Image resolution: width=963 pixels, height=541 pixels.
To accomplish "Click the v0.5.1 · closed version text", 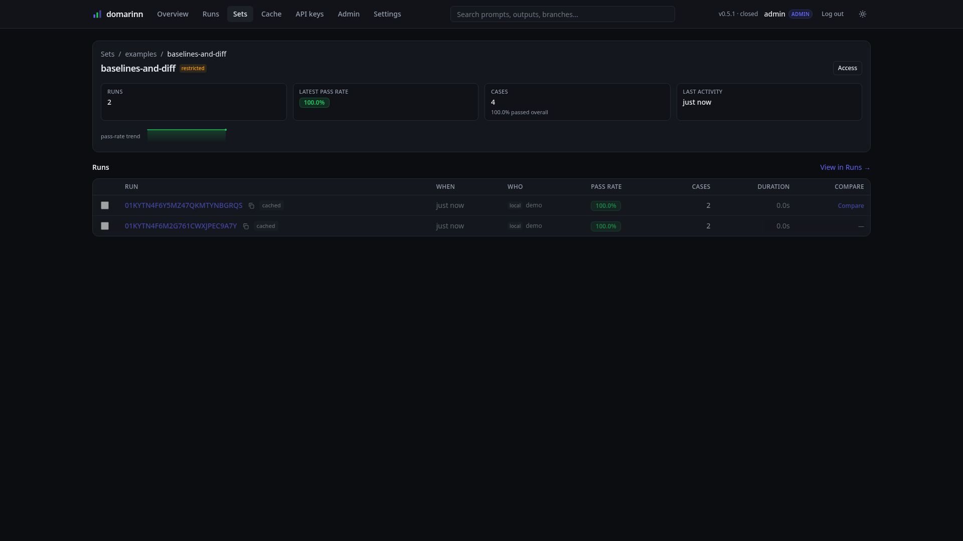I will [x=738, y=14].
